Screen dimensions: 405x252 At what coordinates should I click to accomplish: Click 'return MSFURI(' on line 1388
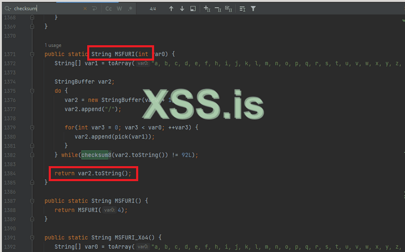coord(78,210)
